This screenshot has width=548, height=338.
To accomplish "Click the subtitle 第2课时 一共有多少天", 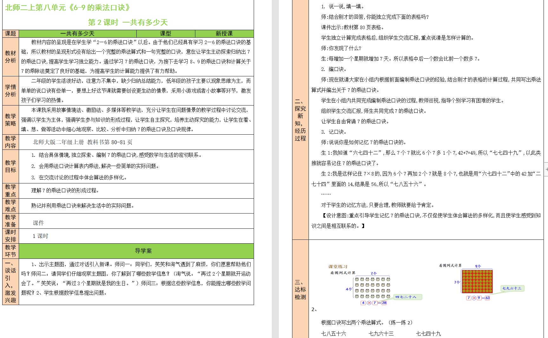I will tap(128, 22).
